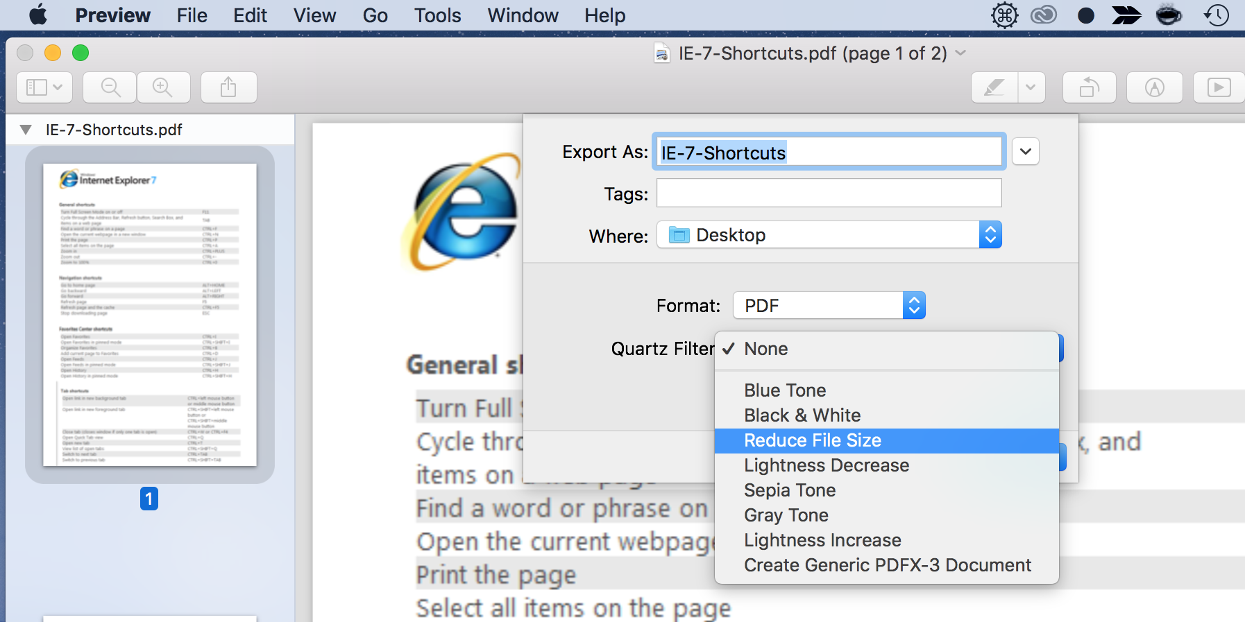Choose the Black & White filter

tap(887, 415)
